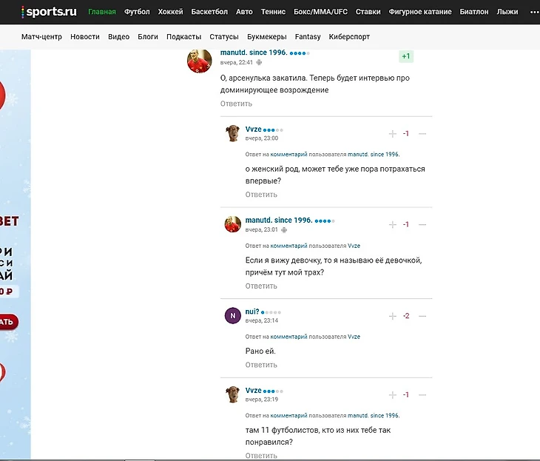Open the Матч-центр tab

coord(41,37)
